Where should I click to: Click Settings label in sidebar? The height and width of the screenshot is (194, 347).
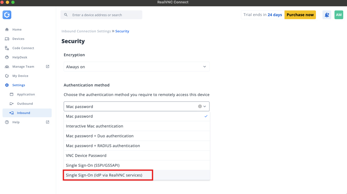19,85
